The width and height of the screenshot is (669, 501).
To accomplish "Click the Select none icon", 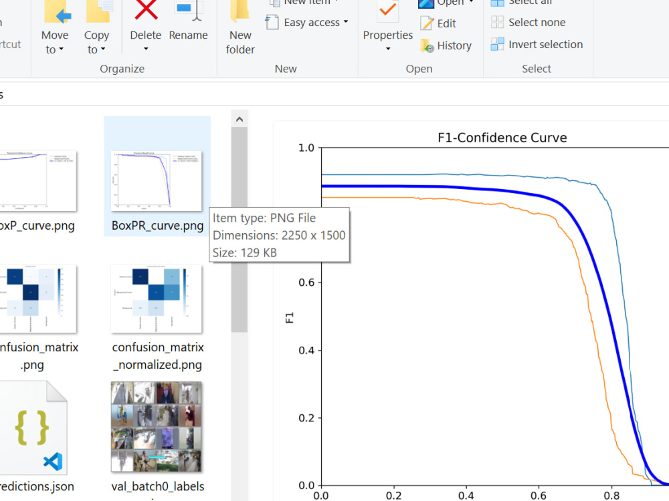I will (497, 22).
